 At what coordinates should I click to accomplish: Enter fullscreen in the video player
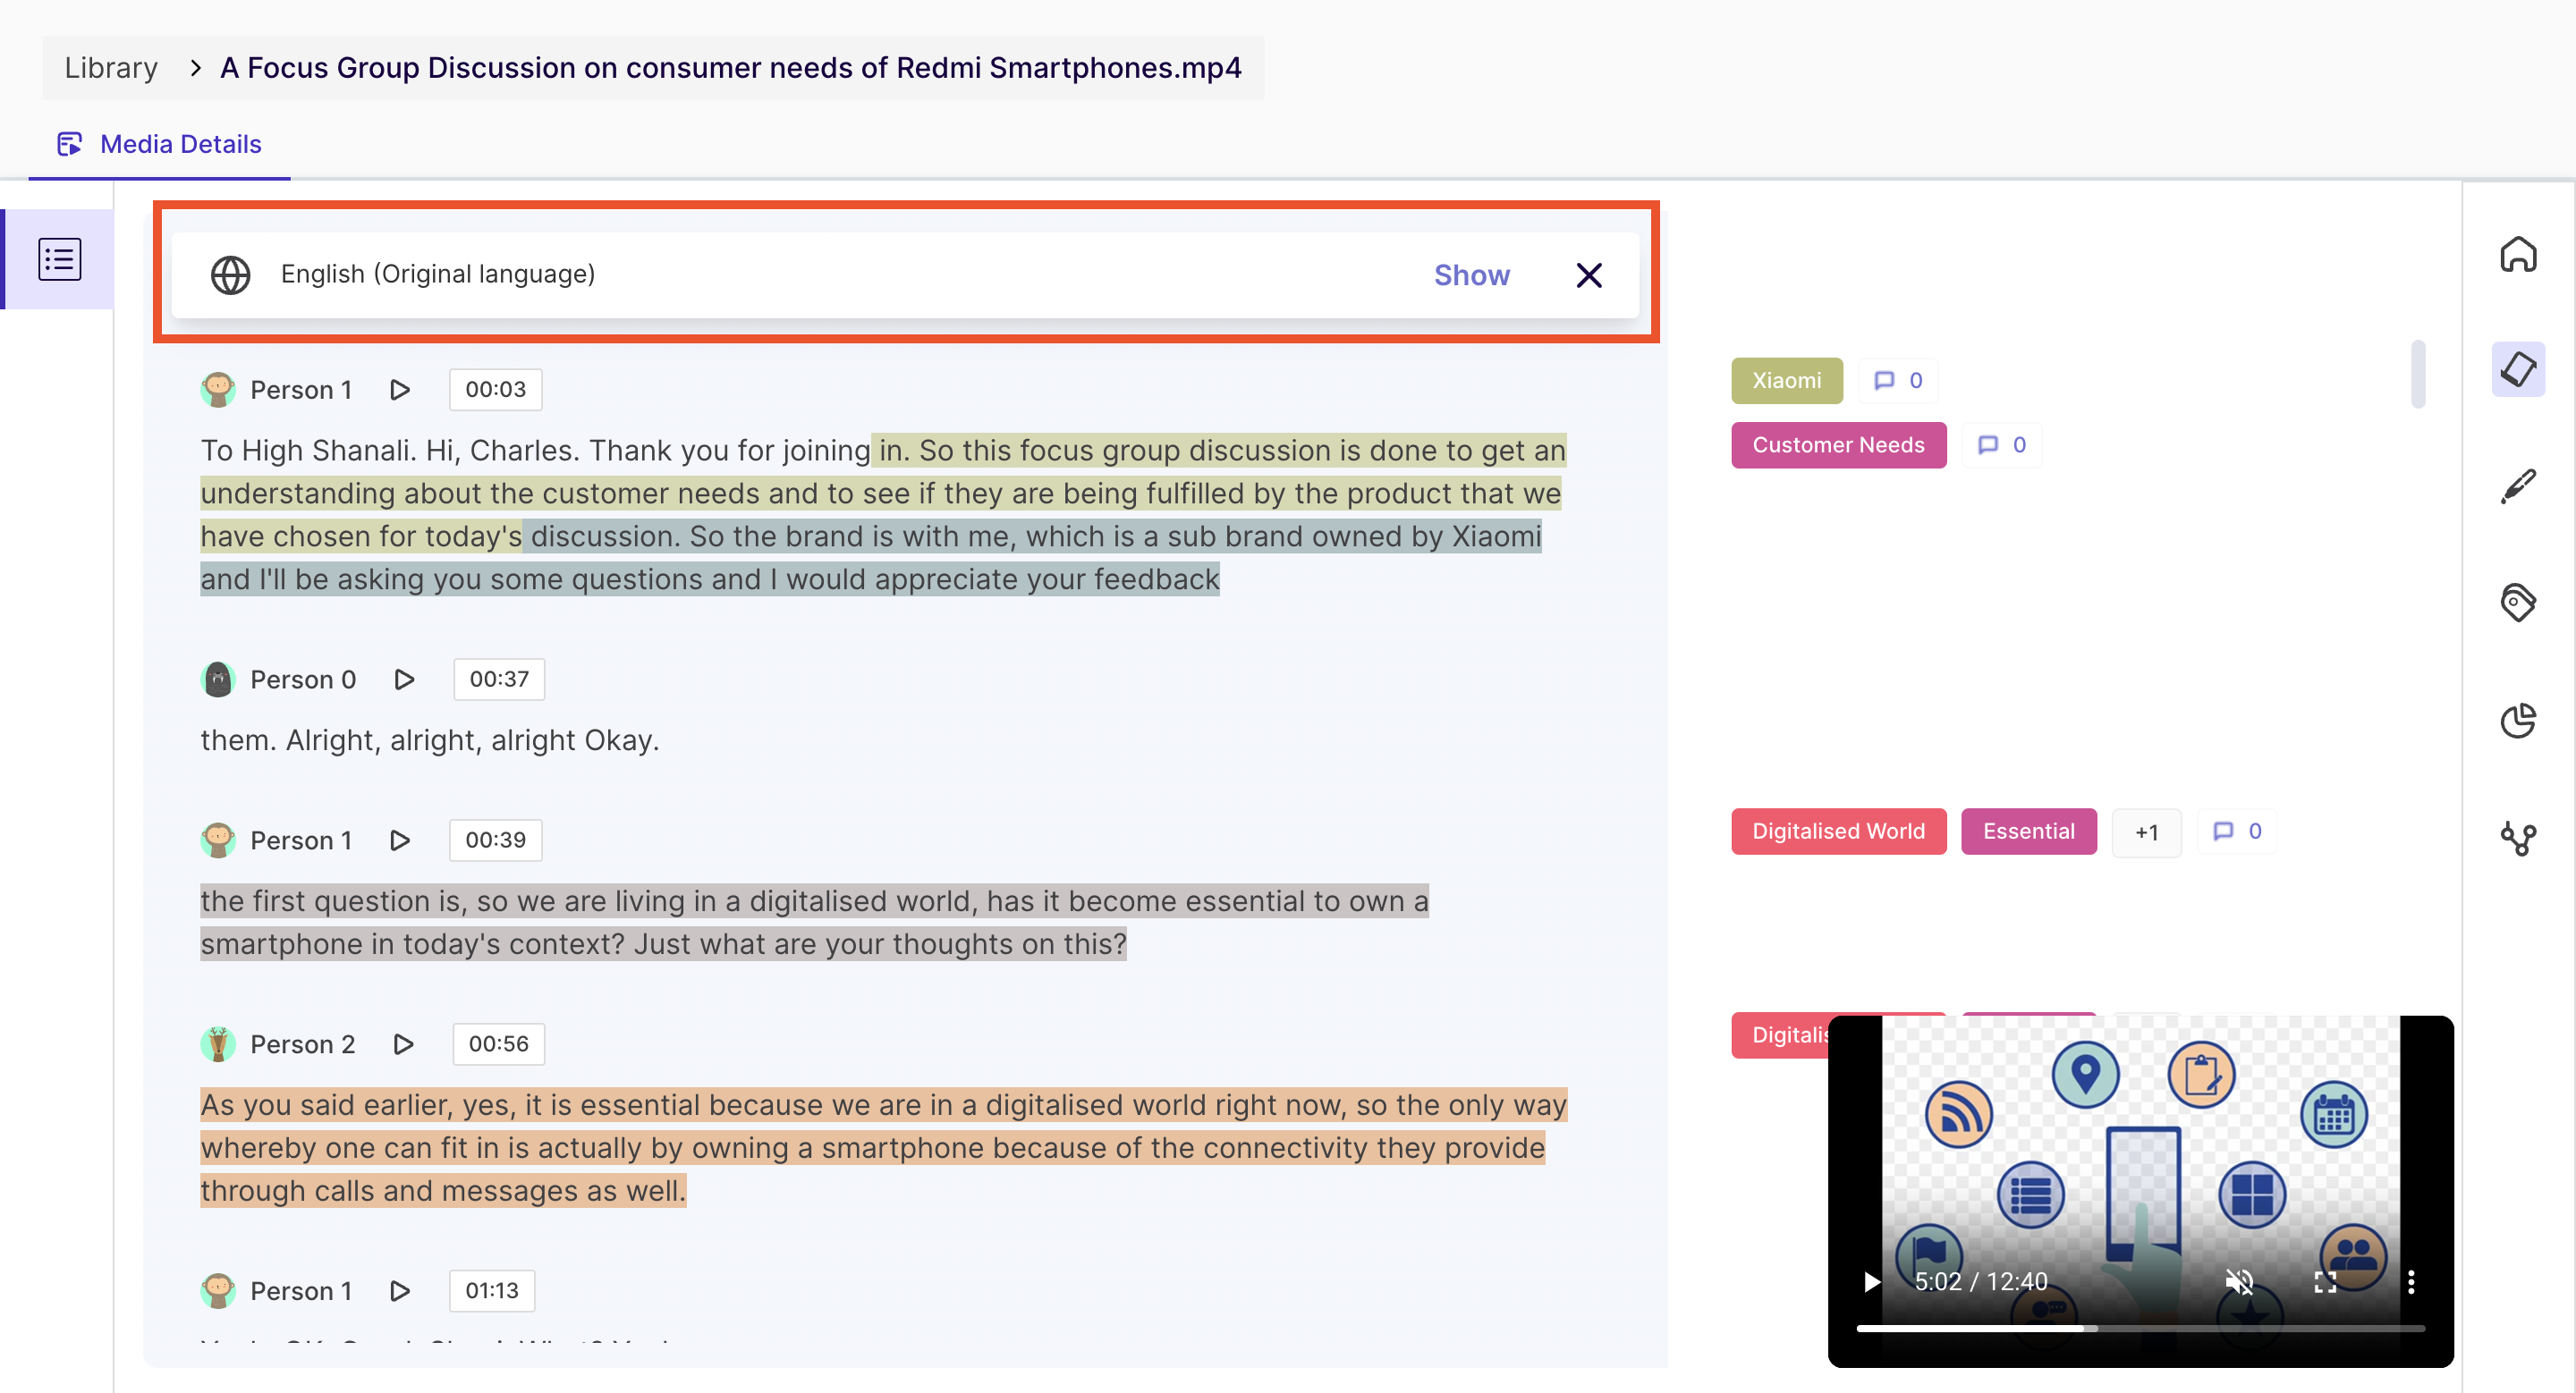coord(2325,1282)
